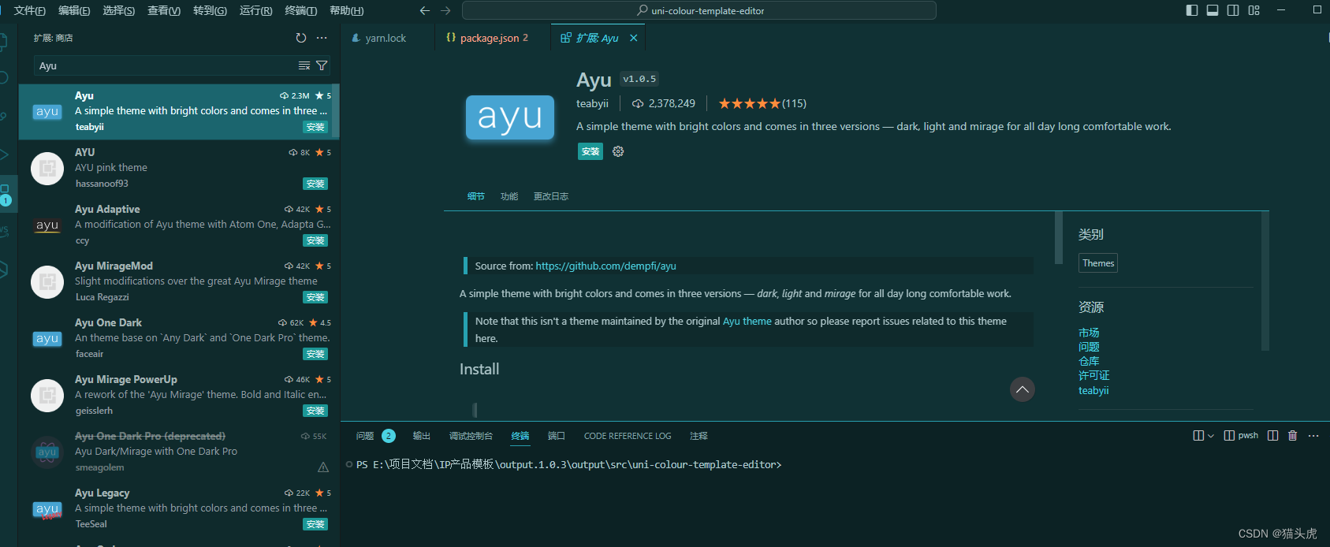Viewport: 1330px width, 547px height.
Task: Go back using the navigation arrow
Action: 425,10
